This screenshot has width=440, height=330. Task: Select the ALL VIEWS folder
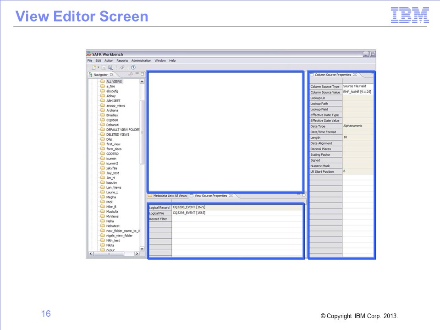point(114,82)
